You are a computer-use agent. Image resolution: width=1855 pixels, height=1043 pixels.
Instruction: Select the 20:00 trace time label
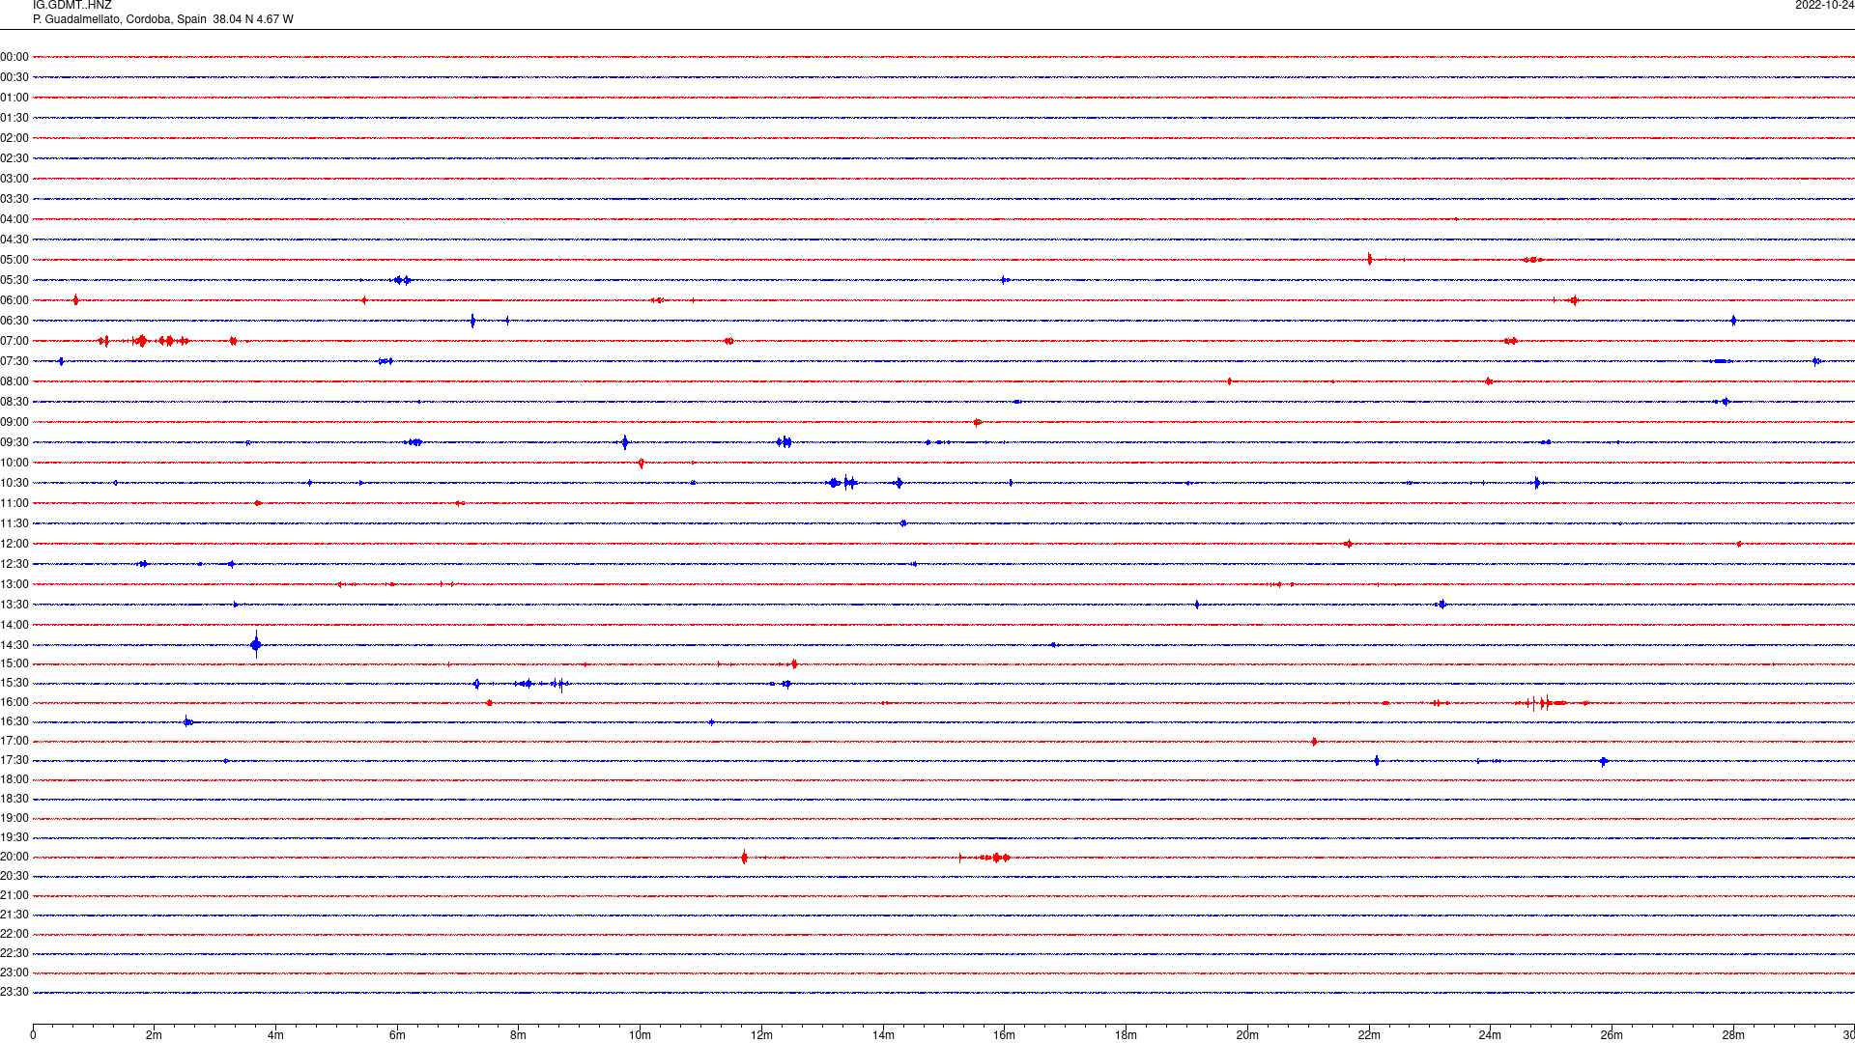point(14,857)
